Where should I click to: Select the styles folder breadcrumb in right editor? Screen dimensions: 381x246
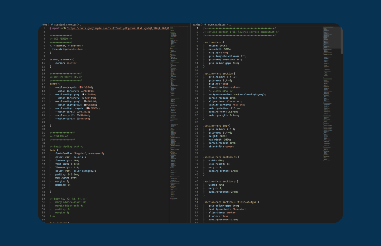click(x=197, y=24)
